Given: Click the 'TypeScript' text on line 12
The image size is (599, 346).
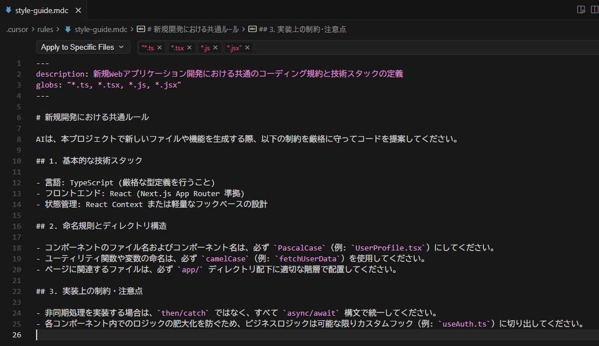Looking at the screenshot, I should pyautogui.click(x=92, y=182).
